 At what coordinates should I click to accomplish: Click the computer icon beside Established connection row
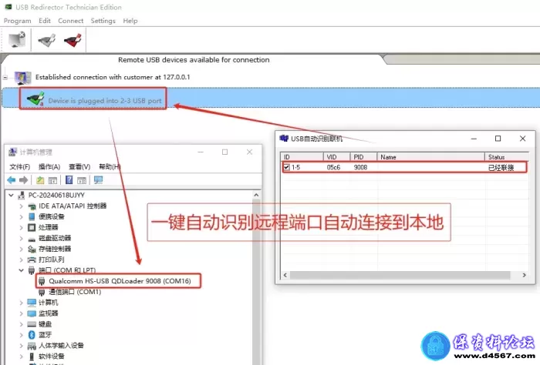pyautogui.click(x=22, y=78)
